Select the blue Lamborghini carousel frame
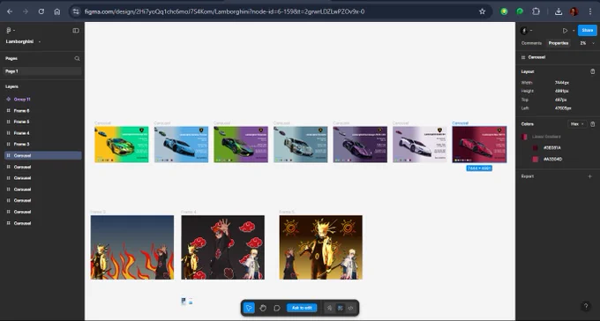This screenshot has width=600, height=321. pyautogui.click(x=181, y=145)
